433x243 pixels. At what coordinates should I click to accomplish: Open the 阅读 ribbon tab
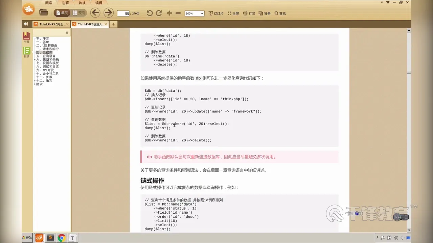coord(49,3)
